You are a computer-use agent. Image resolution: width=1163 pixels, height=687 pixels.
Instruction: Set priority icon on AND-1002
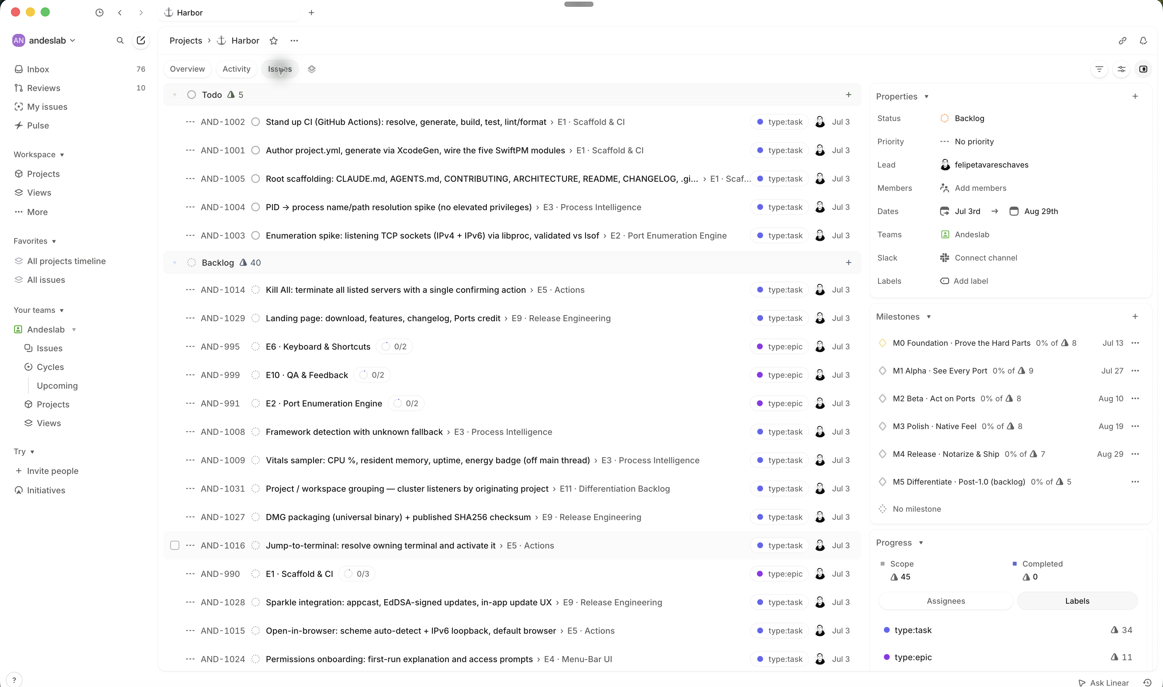point(190,122)
